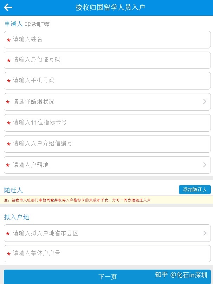Image resolution: width=213 pixels, height=284 pixels.
Task: Click the page title 接收归国留学人员入户
Action: pyautogui.click(x=110, y=7)
